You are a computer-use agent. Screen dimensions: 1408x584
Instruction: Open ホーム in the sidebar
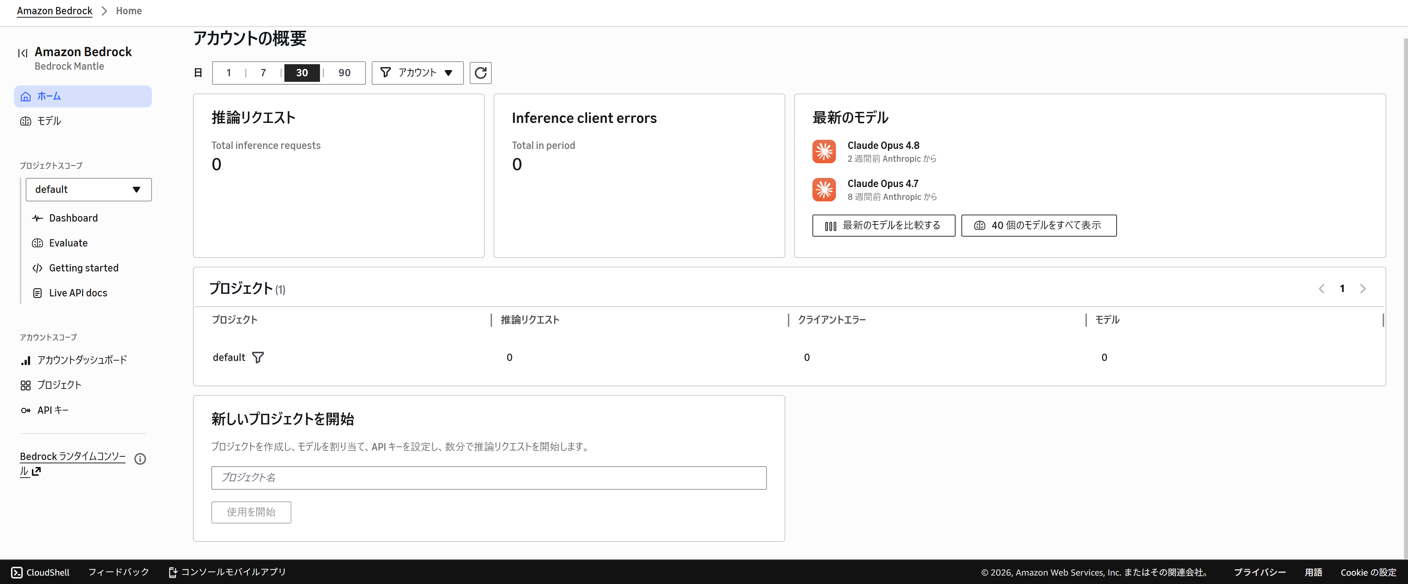(83, 97)
